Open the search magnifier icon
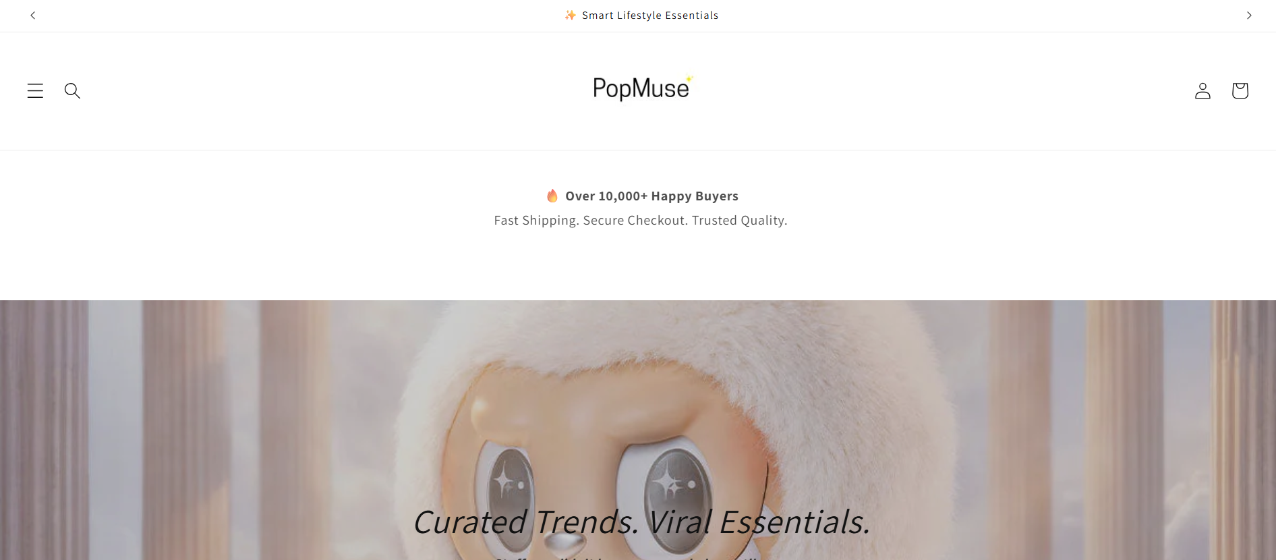This screenshot has width=1276, height=560. click(72, 90)
